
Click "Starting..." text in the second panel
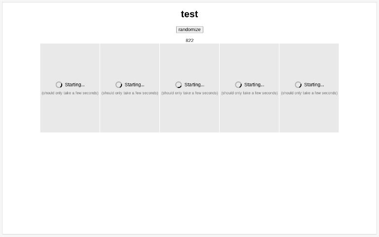[x=134, y=85]
